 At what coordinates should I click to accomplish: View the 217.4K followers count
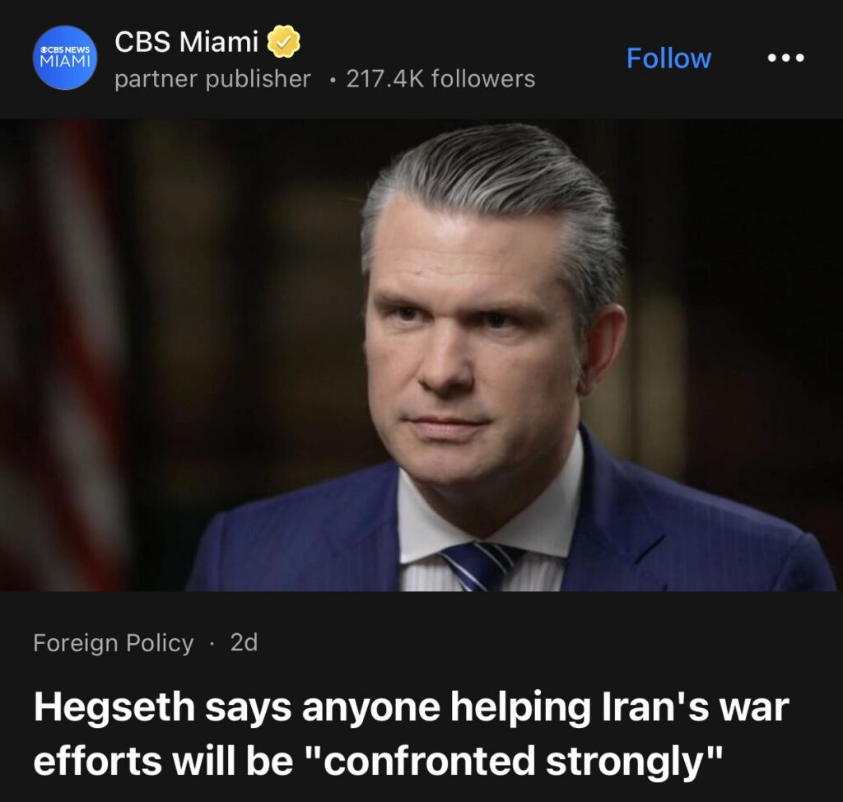tap(441, 79)
